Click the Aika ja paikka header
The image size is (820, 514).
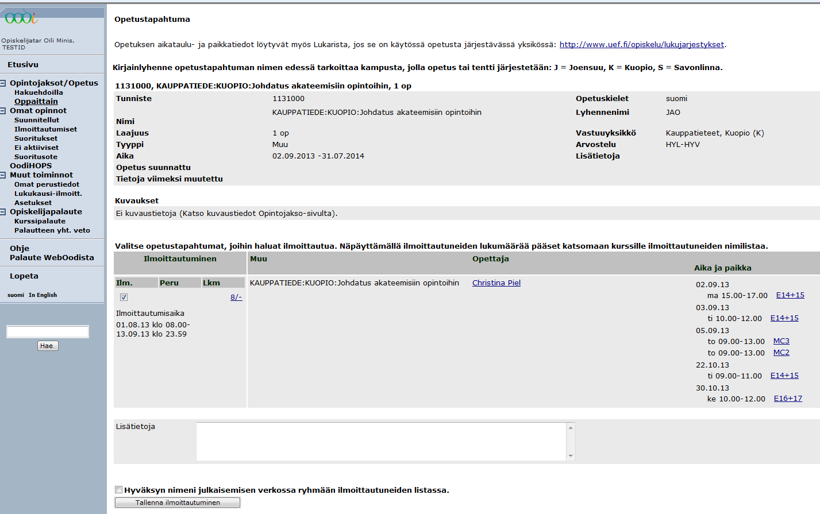(x=722, y=268)
